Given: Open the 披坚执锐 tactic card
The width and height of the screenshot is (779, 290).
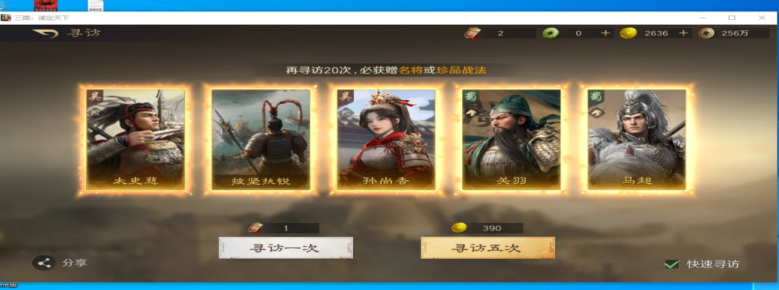Looking at the screenshot, I should pos(261,139).
